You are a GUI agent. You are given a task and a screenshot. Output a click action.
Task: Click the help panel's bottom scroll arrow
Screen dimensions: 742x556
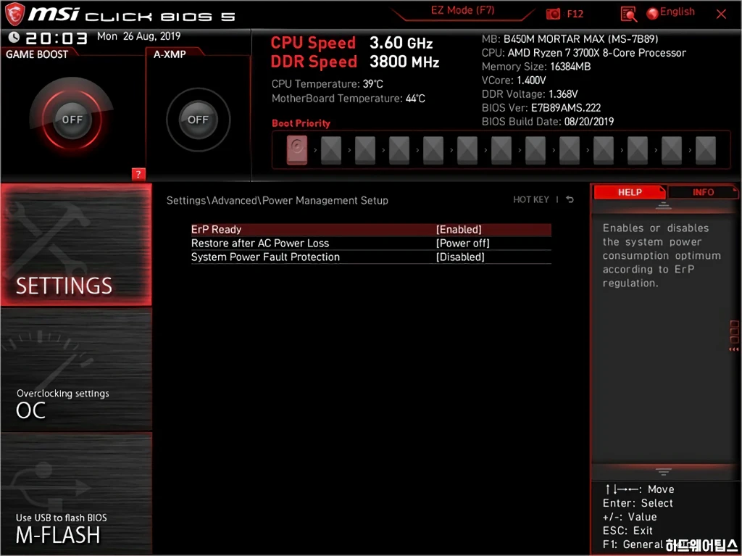point(663,471)
